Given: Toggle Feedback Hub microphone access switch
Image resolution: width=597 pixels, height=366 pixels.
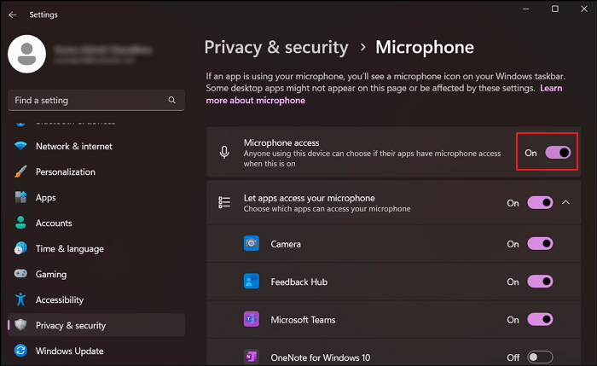Looking at the screenshot, I should point(540,282).
